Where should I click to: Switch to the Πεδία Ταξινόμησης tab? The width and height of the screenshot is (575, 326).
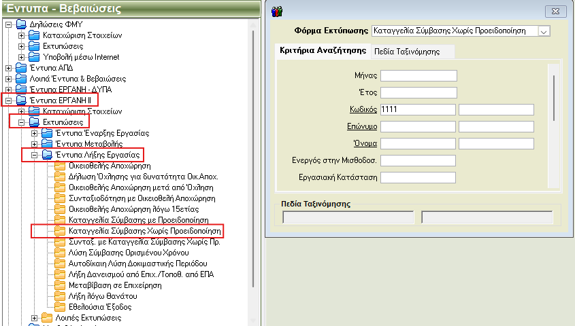[x=412, y=52]
